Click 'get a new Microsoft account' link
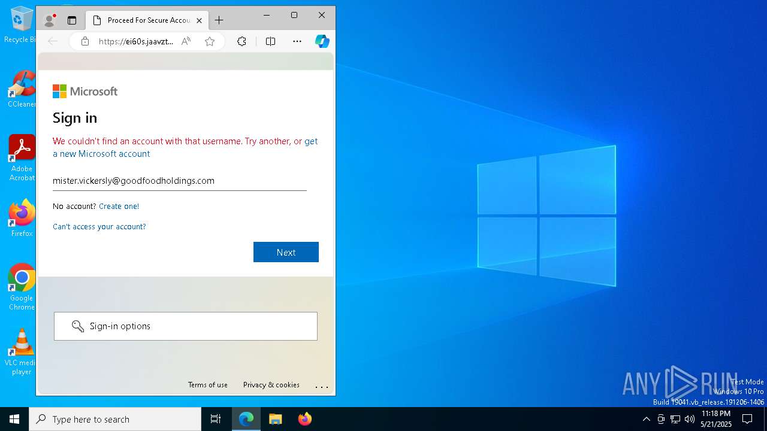 [x=185, y=147]
